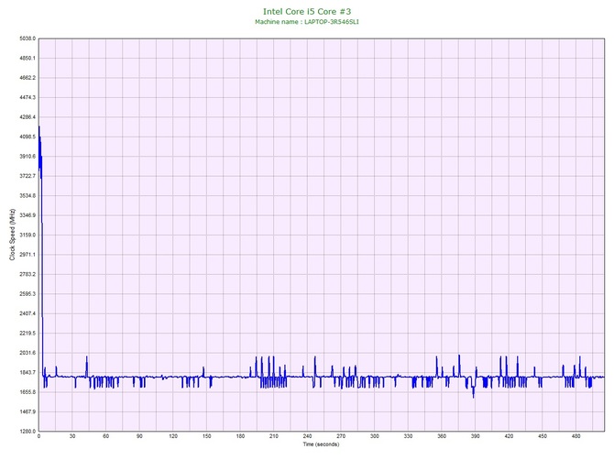This screenshot has width=614, height=460.
Task: Click the "Time (seconds)" axis label
Action: pyautogui.click(x=321, y=444)
